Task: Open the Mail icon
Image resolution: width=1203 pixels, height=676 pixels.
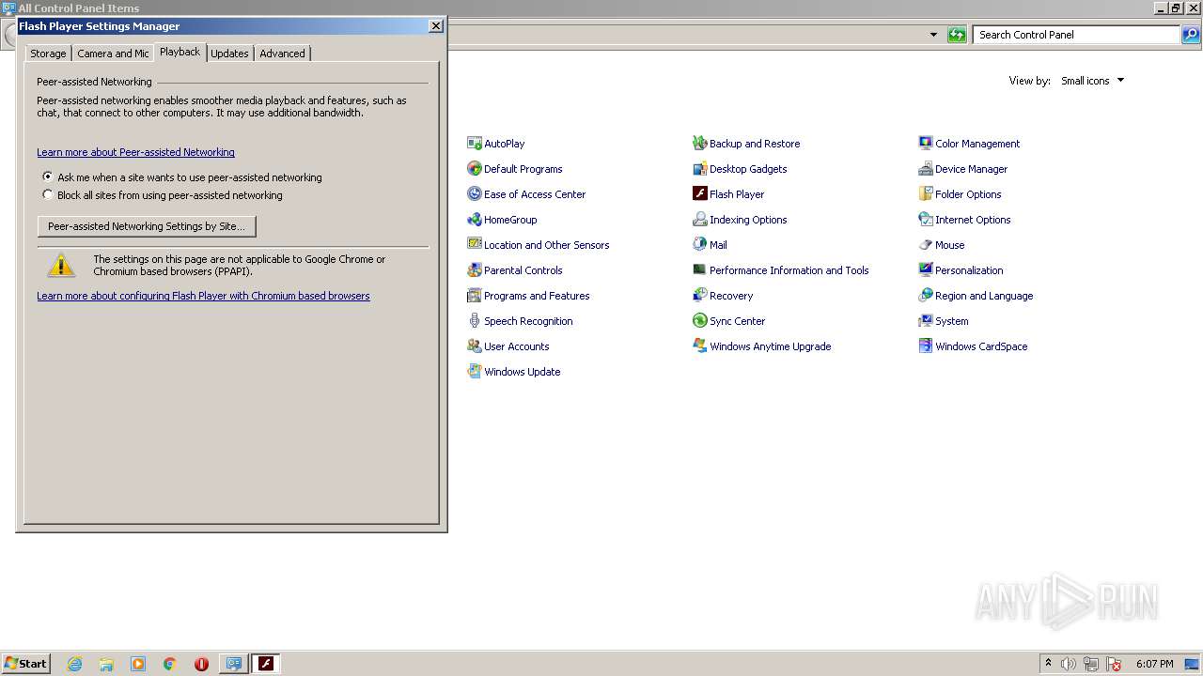Action: [710, 245]
